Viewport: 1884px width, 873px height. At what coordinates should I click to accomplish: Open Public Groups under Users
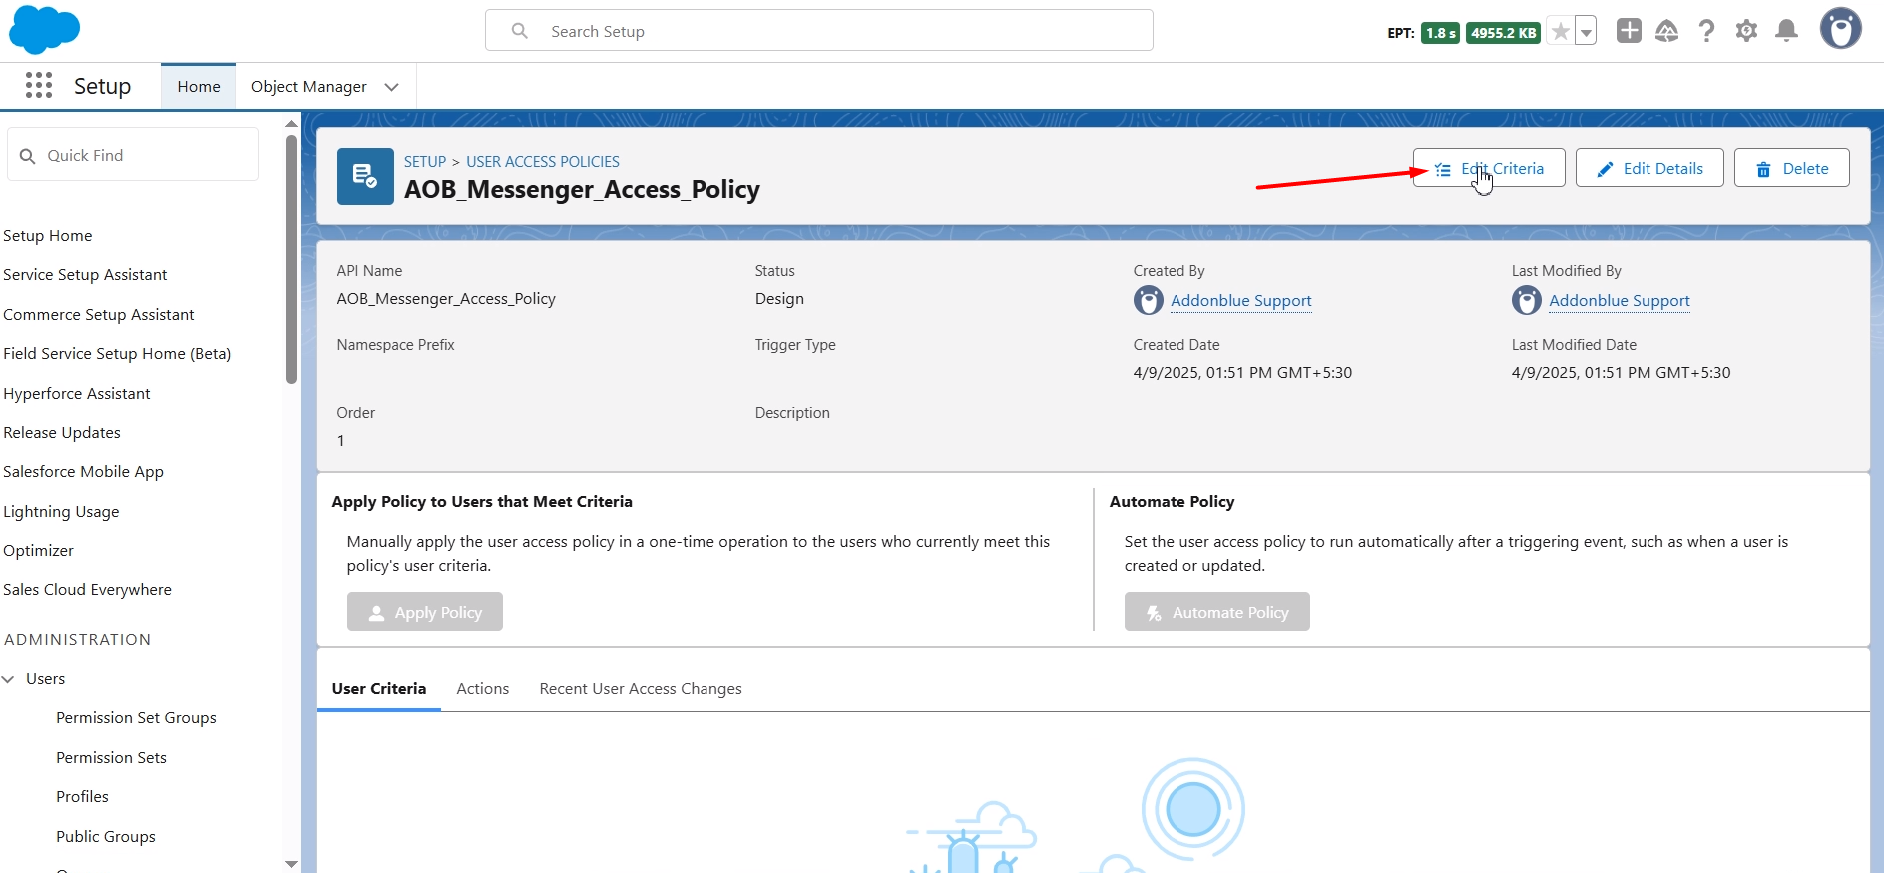pyautogui.click(x=106, y=837)
